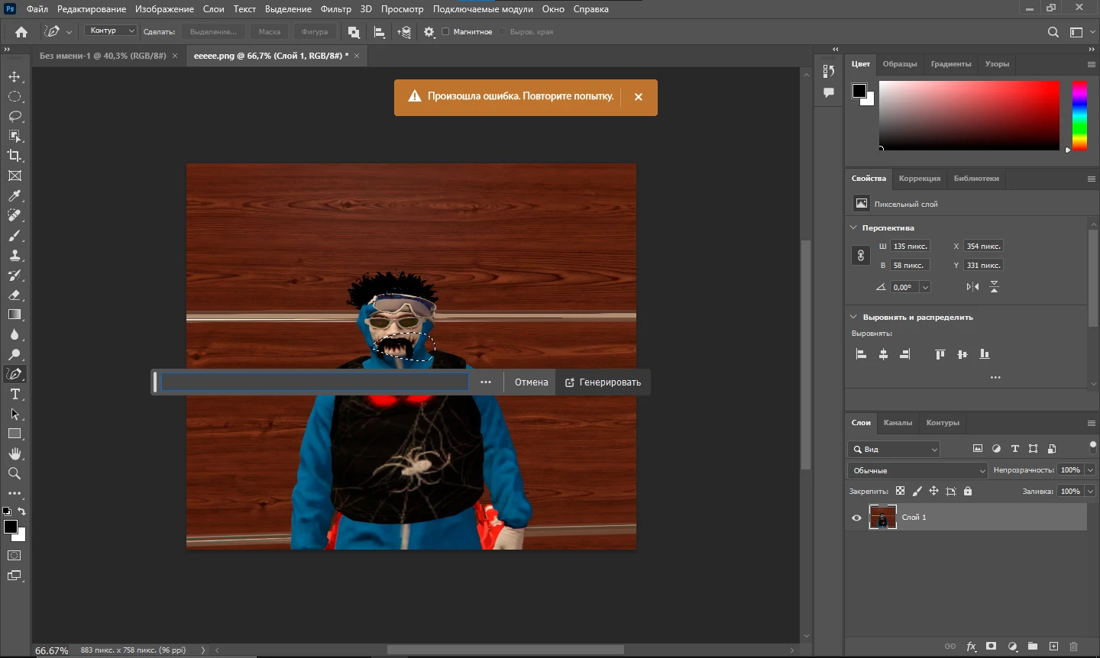Toggle link width and height chain

(x=861, y=256)
